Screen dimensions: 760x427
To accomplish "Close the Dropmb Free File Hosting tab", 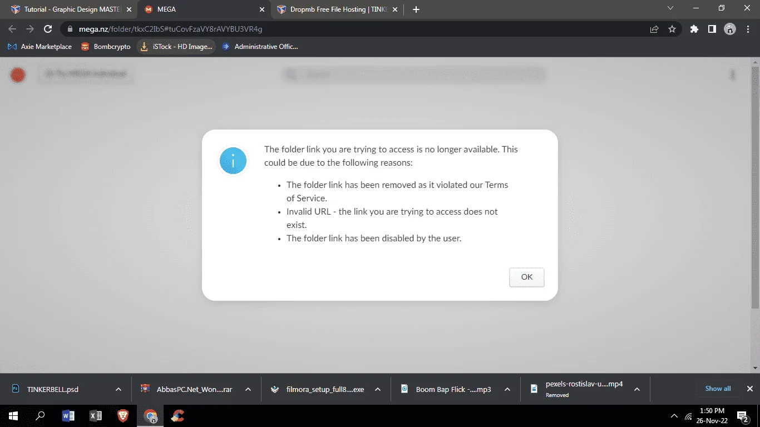I will pyautogui.click(x=396, y=9).
